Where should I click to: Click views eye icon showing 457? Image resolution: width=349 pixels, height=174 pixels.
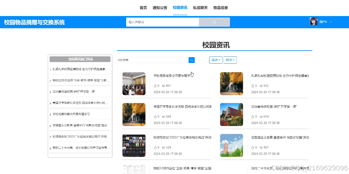261,148
